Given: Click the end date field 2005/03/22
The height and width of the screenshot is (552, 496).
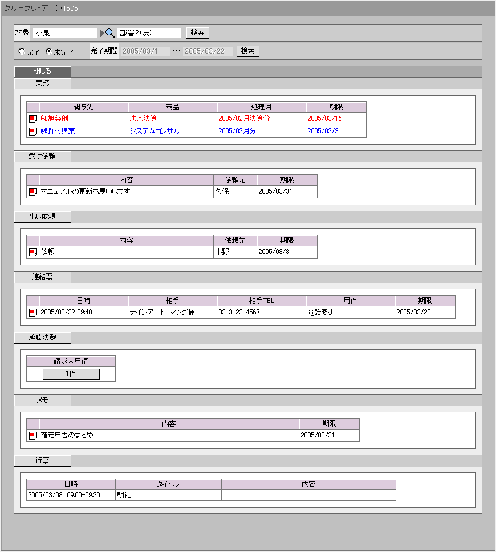Looking at the screenshot, I should [x=208, y=51].
